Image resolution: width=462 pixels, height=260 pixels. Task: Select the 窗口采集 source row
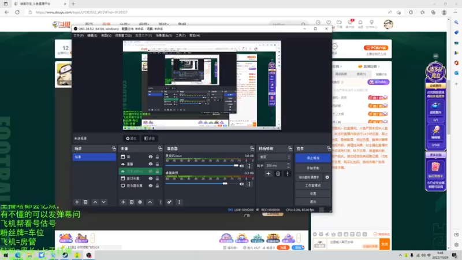140,179
